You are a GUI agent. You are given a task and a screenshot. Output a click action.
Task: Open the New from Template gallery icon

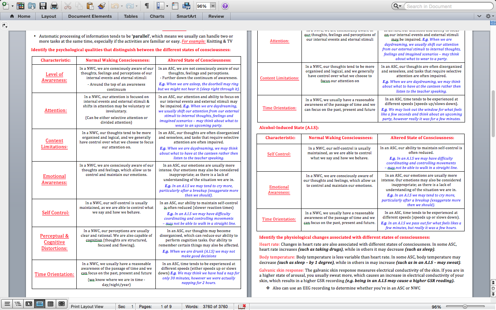click(x=21, y=6)
